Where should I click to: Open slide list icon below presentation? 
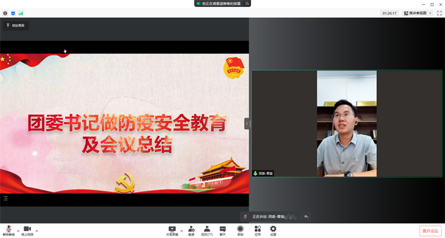click(x=5, y=199)
